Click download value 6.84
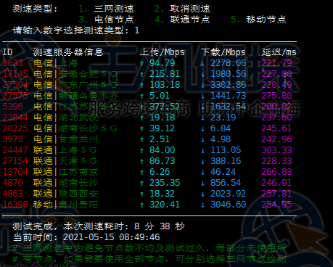The height and width of the screenshot is (267, 333). click(x=221, y=128)
